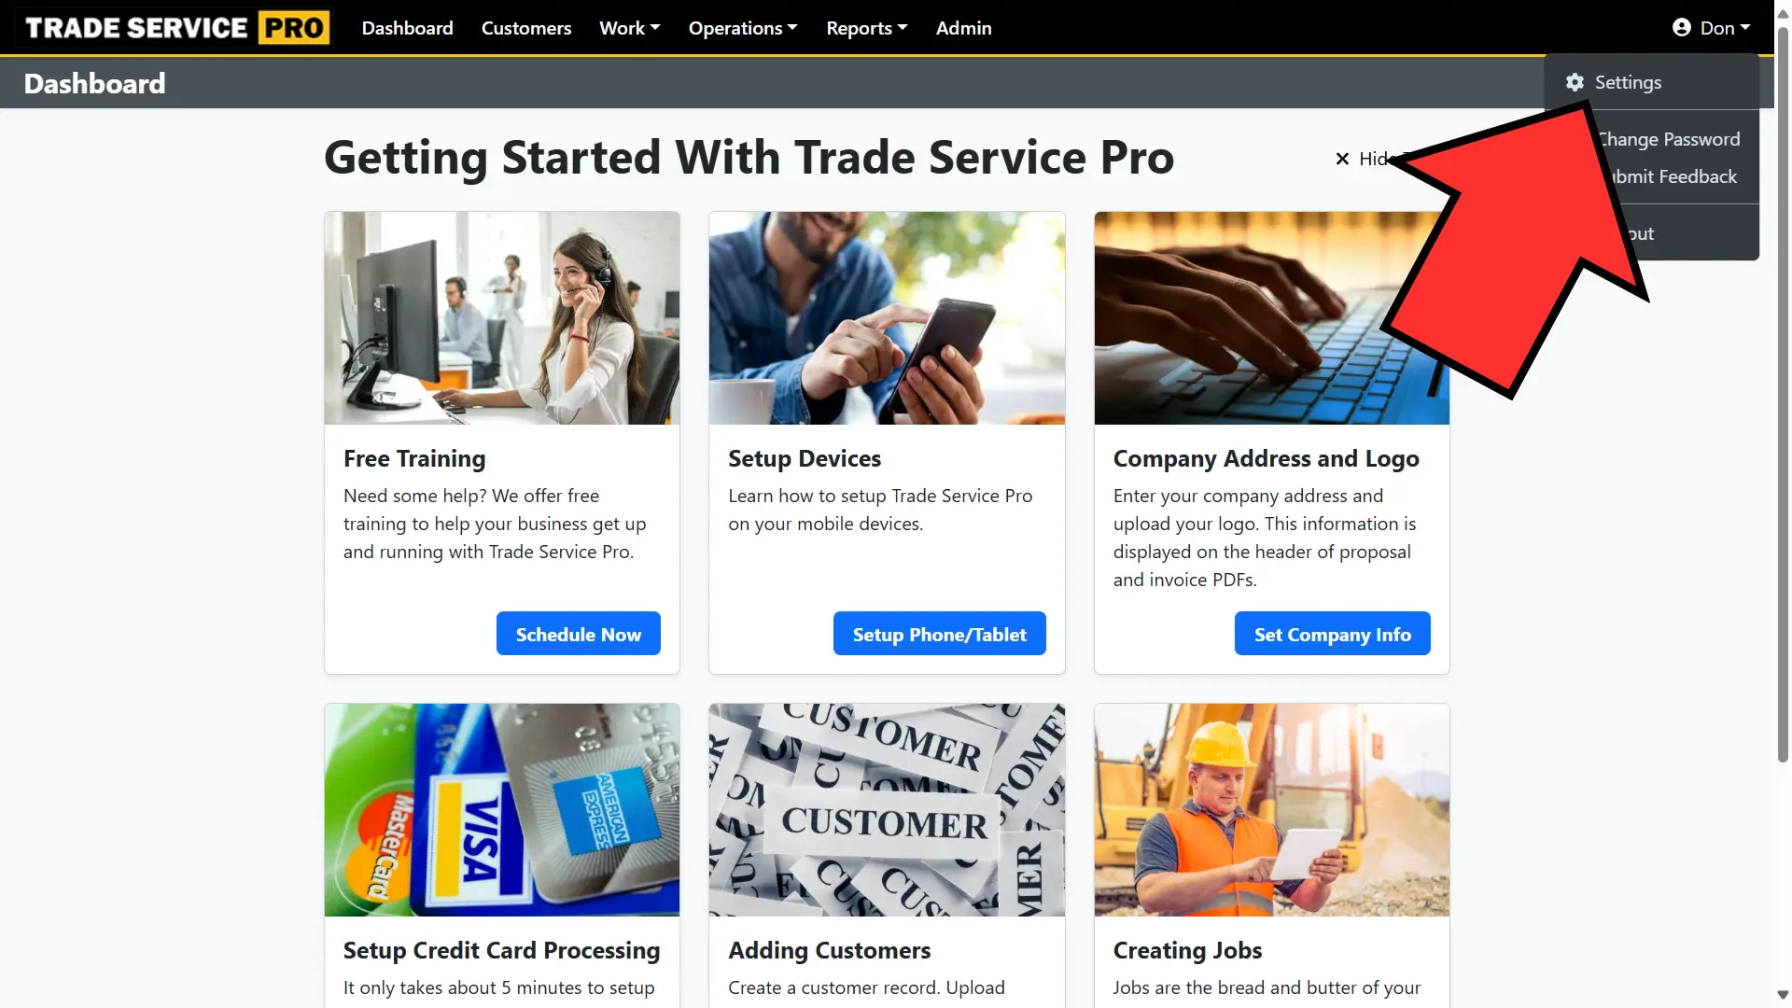This screenshot has width=1792, height=1008.
Task: Click the Setup Phone/Tablet button
Action: (x=939, y=634)
